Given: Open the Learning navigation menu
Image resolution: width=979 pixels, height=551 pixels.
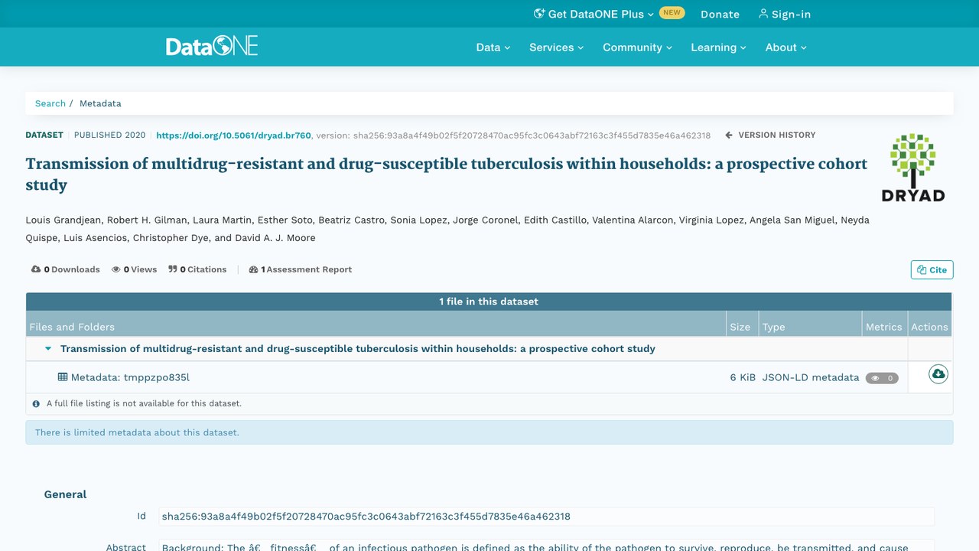Looking at the screenshot, I should click(x=718, y=47).
